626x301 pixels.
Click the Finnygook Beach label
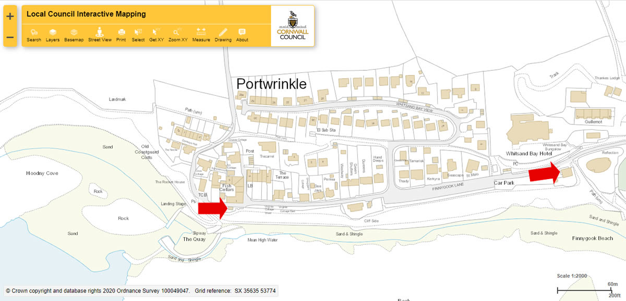[592, 238]
